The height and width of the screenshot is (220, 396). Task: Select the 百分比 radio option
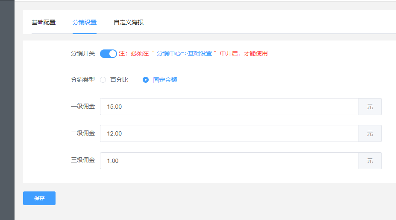tap(103, 80)
